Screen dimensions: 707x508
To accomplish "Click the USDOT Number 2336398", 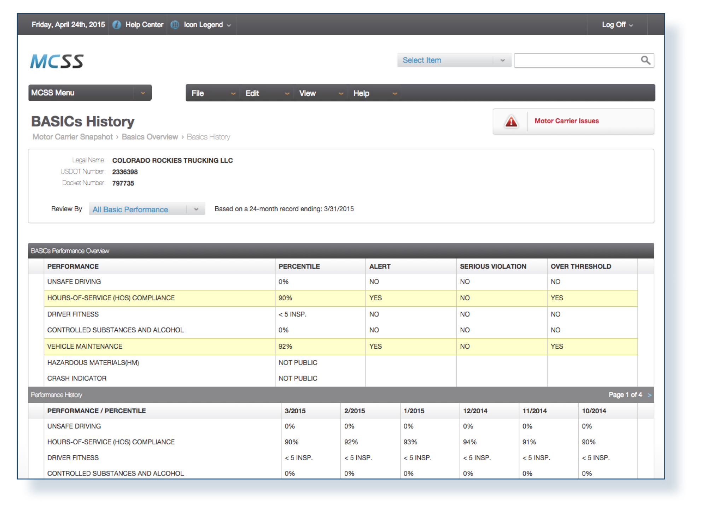I will [125, 172].
